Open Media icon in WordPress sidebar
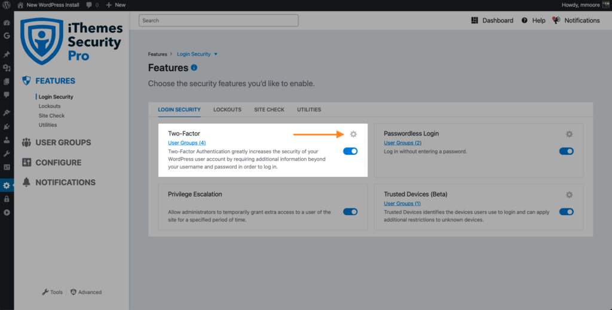This screenshot has width=612, height=310. pos(7,68)
